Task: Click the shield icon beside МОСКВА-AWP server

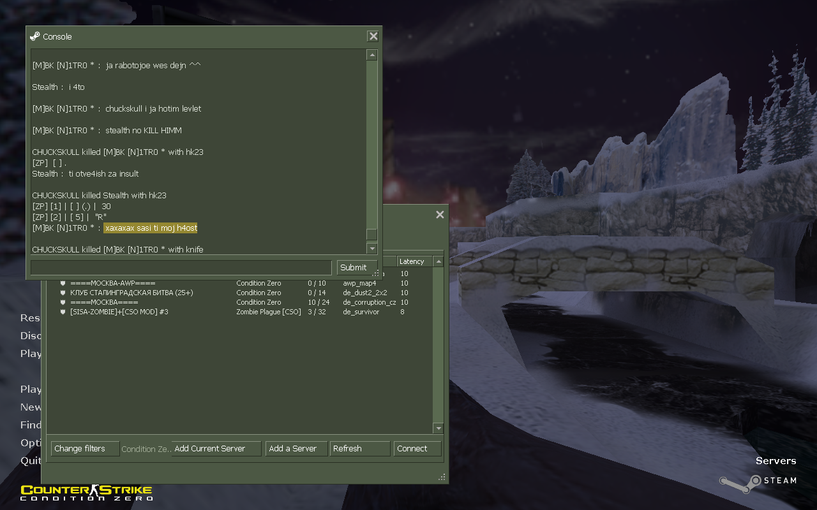Action: click(63, 283)
